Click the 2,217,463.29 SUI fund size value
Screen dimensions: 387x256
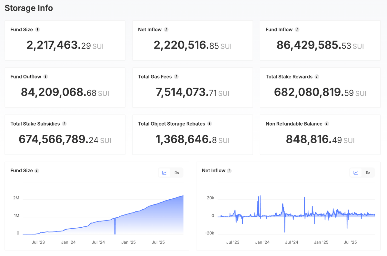pyautogui.click(x=65, y=45)
